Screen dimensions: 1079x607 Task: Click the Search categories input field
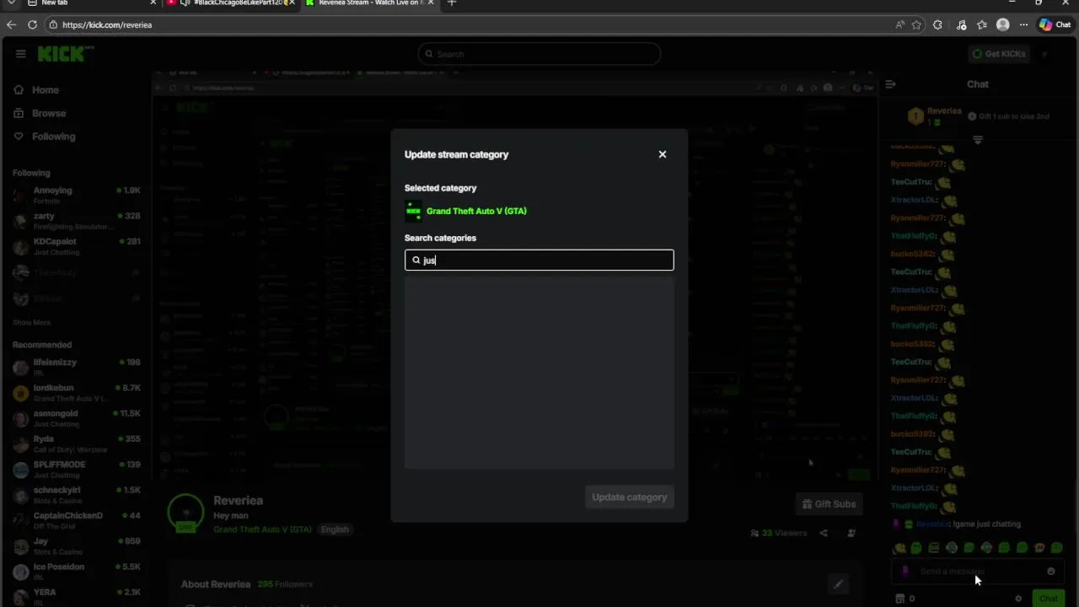[x=539, y=260]
